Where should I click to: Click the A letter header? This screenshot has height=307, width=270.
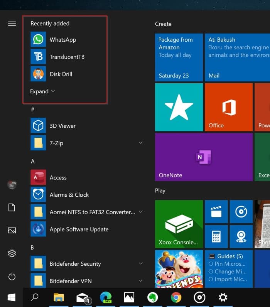click(x=33, y=161)
